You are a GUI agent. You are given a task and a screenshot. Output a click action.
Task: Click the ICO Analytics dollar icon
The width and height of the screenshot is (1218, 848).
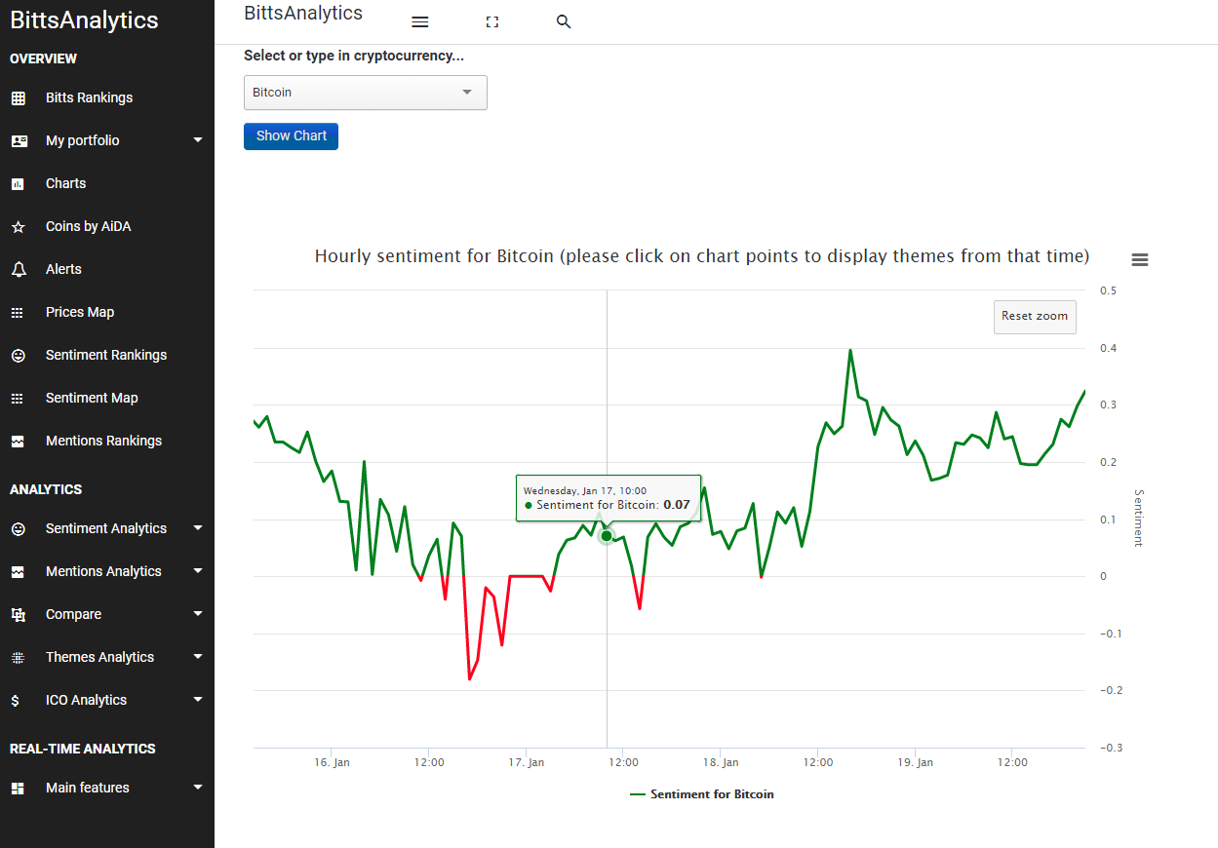15,700
